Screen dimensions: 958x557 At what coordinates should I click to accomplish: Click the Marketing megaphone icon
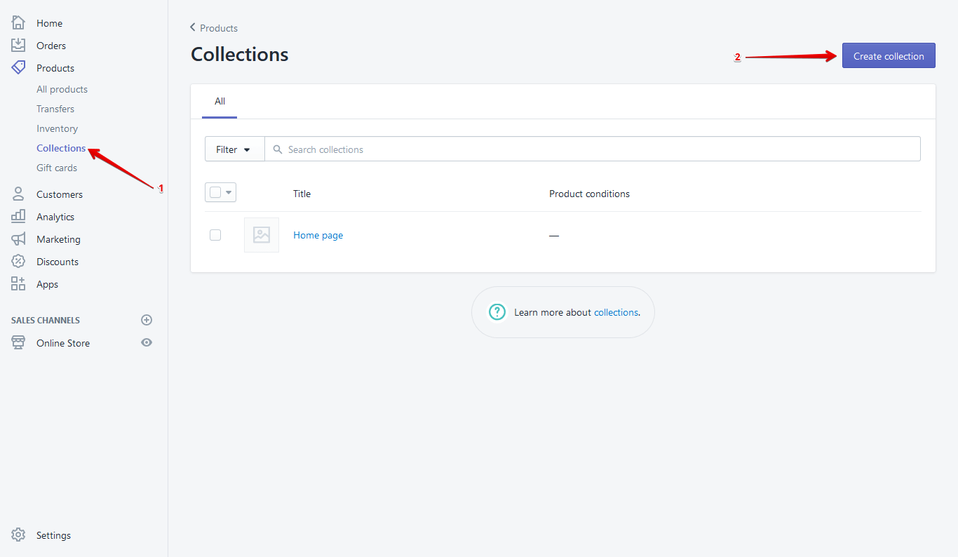18,239
